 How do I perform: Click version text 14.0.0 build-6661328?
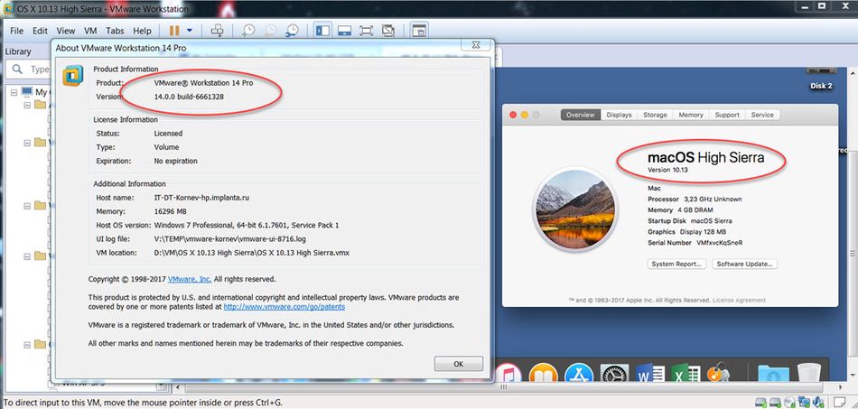[189, 97]
